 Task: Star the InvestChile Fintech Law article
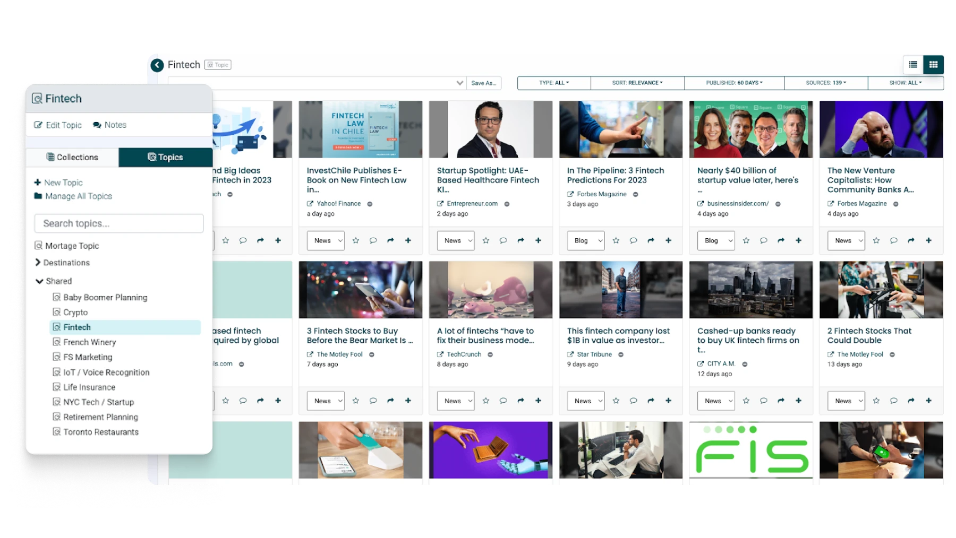coord(356,240)
